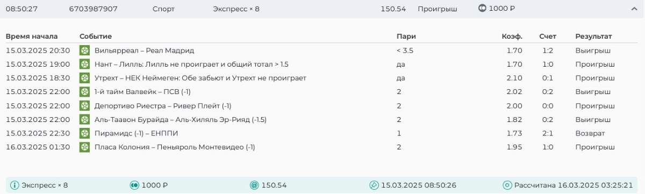Select the Коэф. column header
Screen dimensions: 645x194
tap(512, 37)
